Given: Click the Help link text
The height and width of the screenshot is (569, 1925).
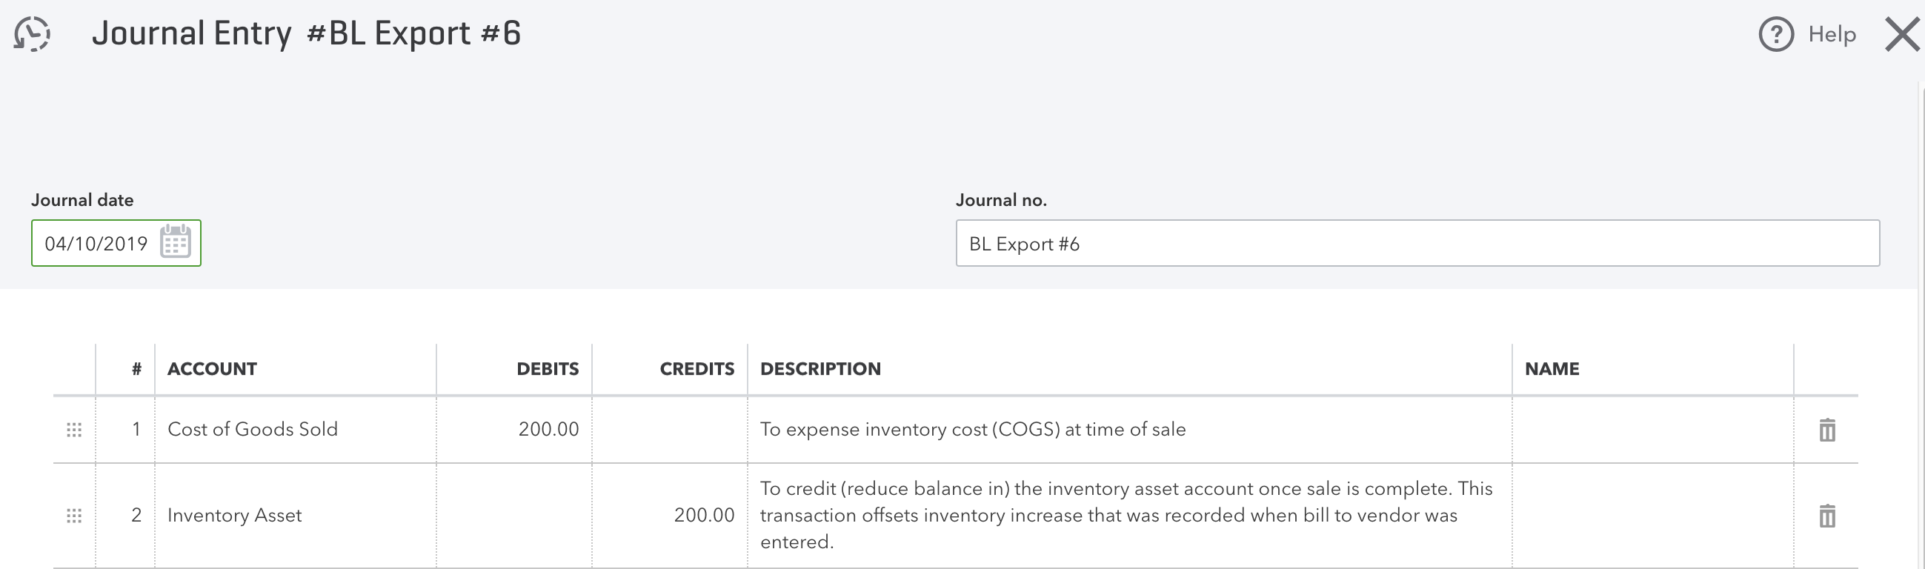Looking at the screenshot, I should pyautogui.click(x=1832, y=34).
